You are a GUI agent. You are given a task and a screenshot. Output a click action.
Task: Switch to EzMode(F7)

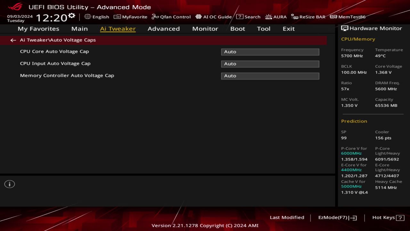(338, 218)
